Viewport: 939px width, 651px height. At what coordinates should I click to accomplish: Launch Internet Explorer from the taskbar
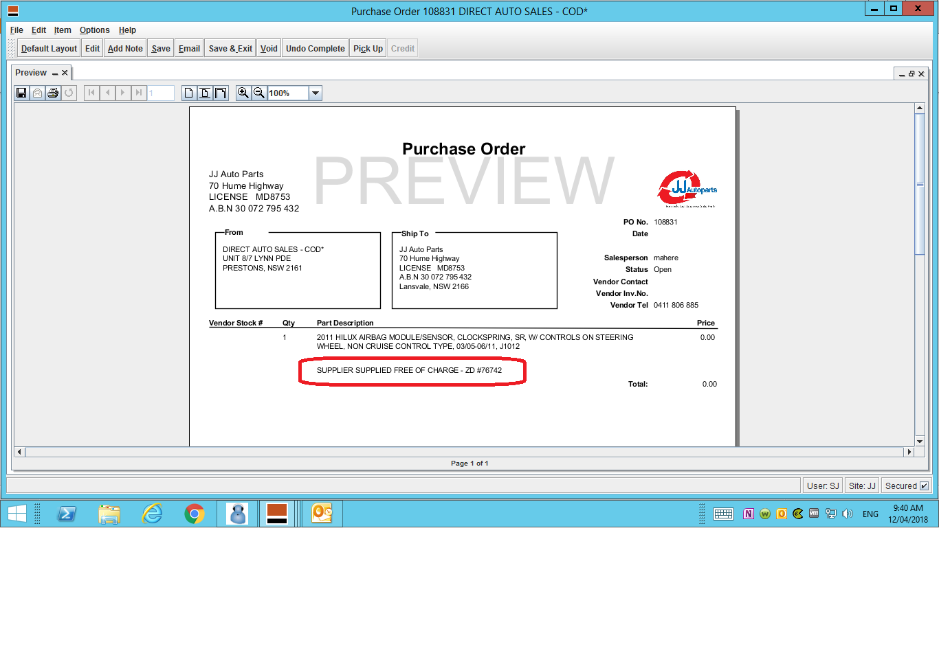tap(152, 514)
